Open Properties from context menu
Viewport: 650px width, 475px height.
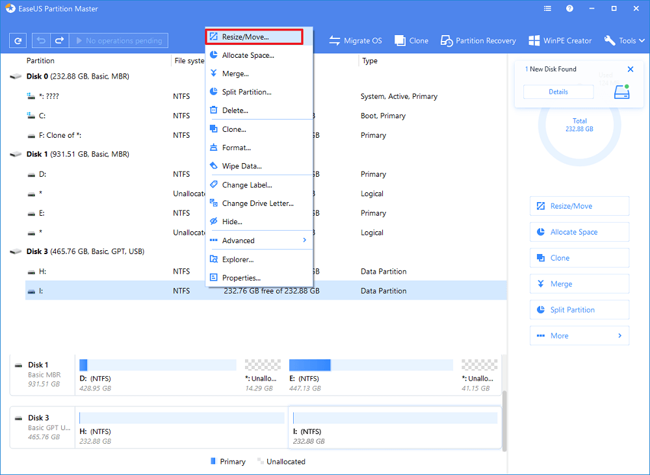tap(259, 277)
